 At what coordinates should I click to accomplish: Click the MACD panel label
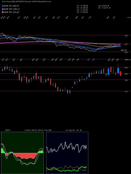(x=8, y=130)
